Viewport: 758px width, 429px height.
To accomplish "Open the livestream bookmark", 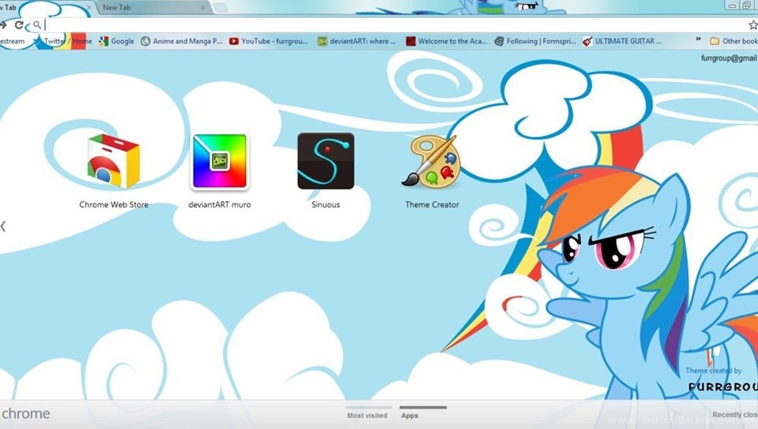I will pos(12,41).
